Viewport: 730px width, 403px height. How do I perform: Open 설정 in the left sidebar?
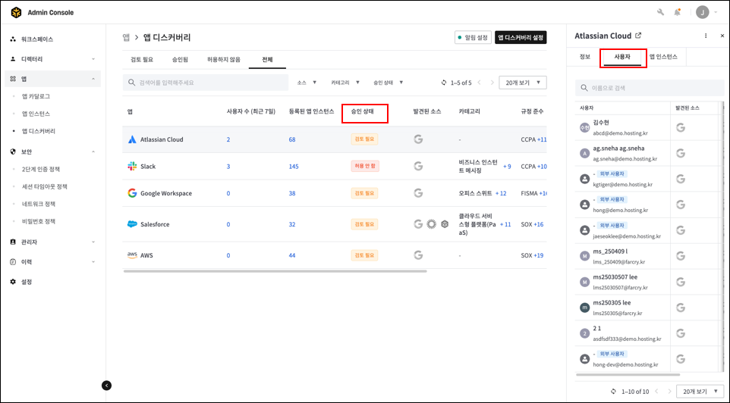click(x=26, y=282)
